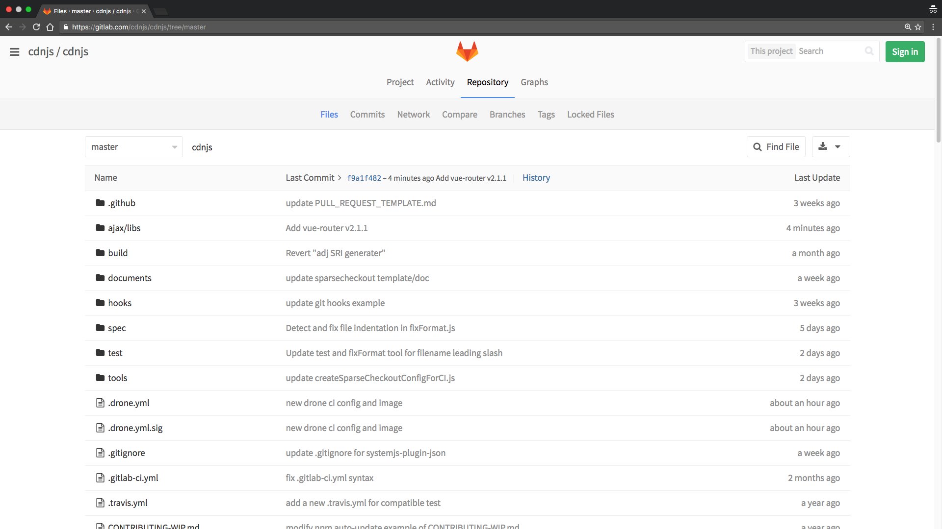Click the documents folder icon
Screen dimensions: 942x529
pos(100,278)
